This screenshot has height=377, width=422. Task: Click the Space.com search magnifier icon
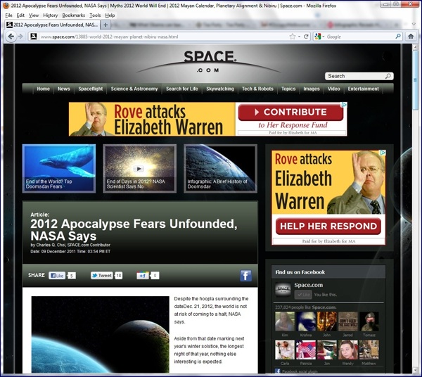388,76
